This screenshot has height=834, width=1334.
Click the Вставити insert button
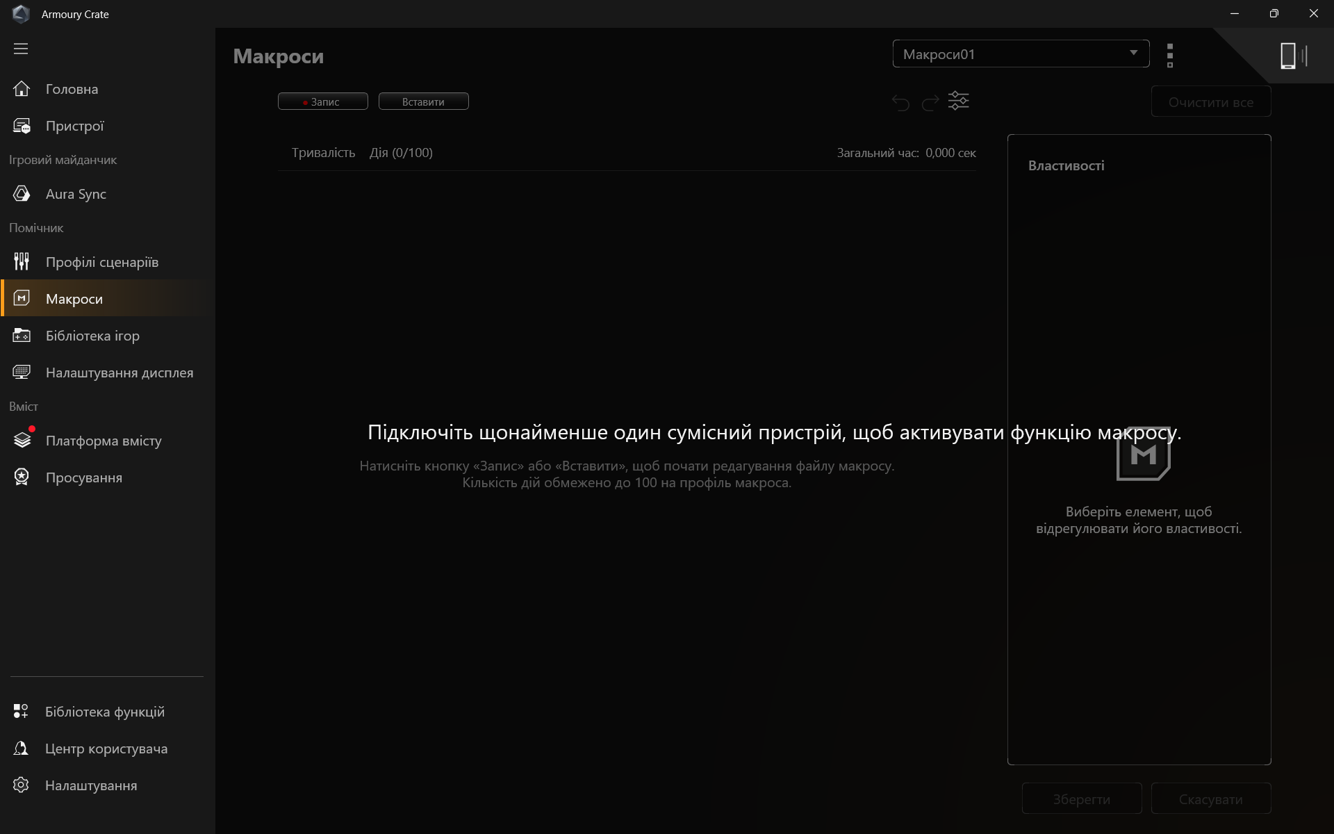[x=423, y=101]
